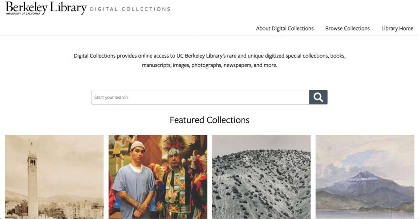Open the black-and-white shrub-covered hillside collection
The height and width of the screenshot is (219, 419).
[261, 177]
